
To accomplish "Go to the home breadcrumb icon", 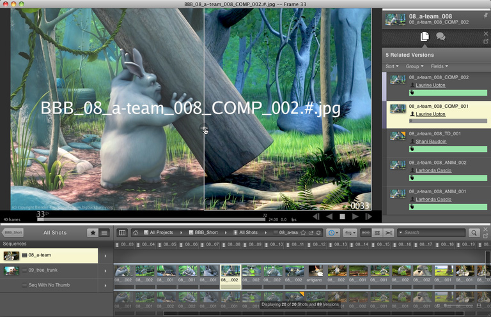I will (136, 233).
